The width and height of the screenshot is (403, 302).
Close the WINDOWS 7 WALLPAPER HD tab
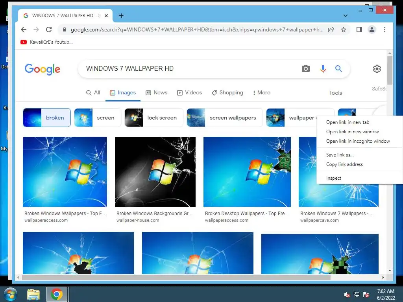[106, 16]
